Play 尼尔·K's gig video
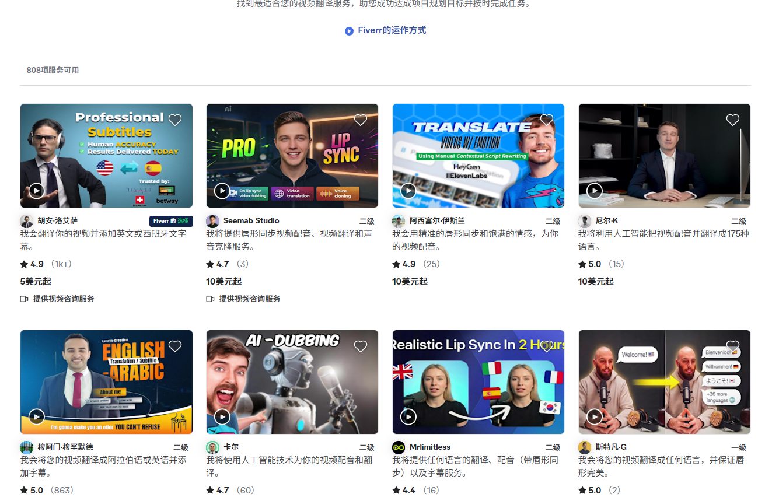779x501 pixels. point(595,191)
